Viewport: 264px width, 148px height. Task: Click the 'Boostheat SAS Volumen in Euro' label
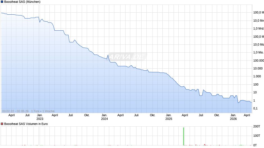tap(26, 124)
